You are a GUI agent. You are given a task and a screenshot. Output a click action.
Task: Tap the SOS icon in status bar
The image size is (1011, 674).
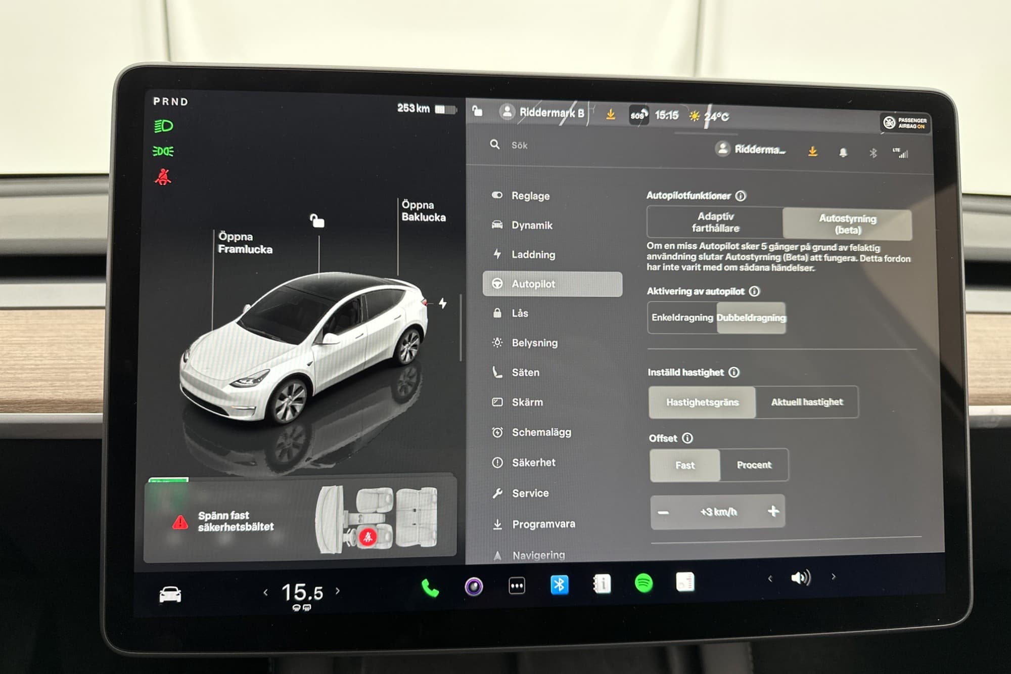(638, 115)
